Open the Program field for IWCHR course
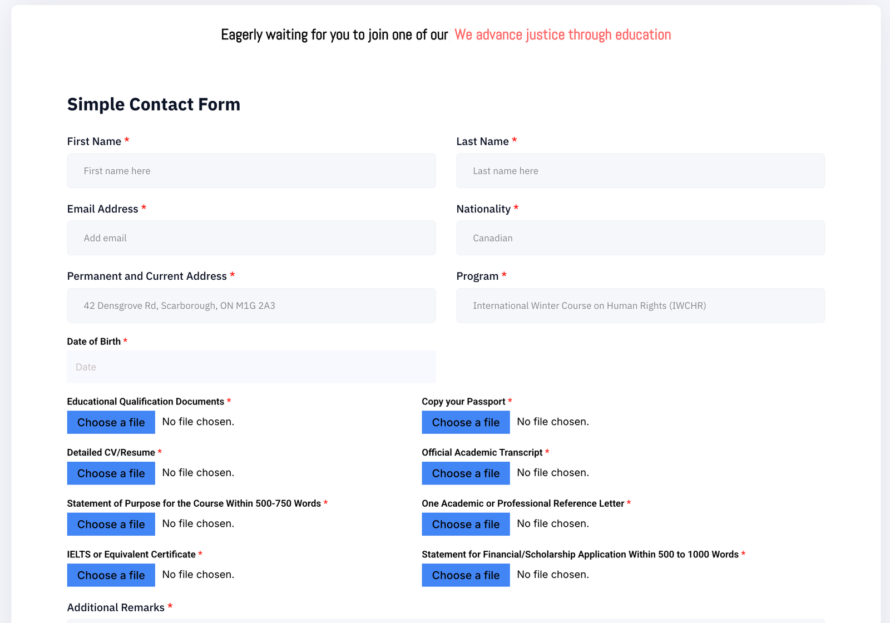890x623 pixels. (x=640, y=305)
